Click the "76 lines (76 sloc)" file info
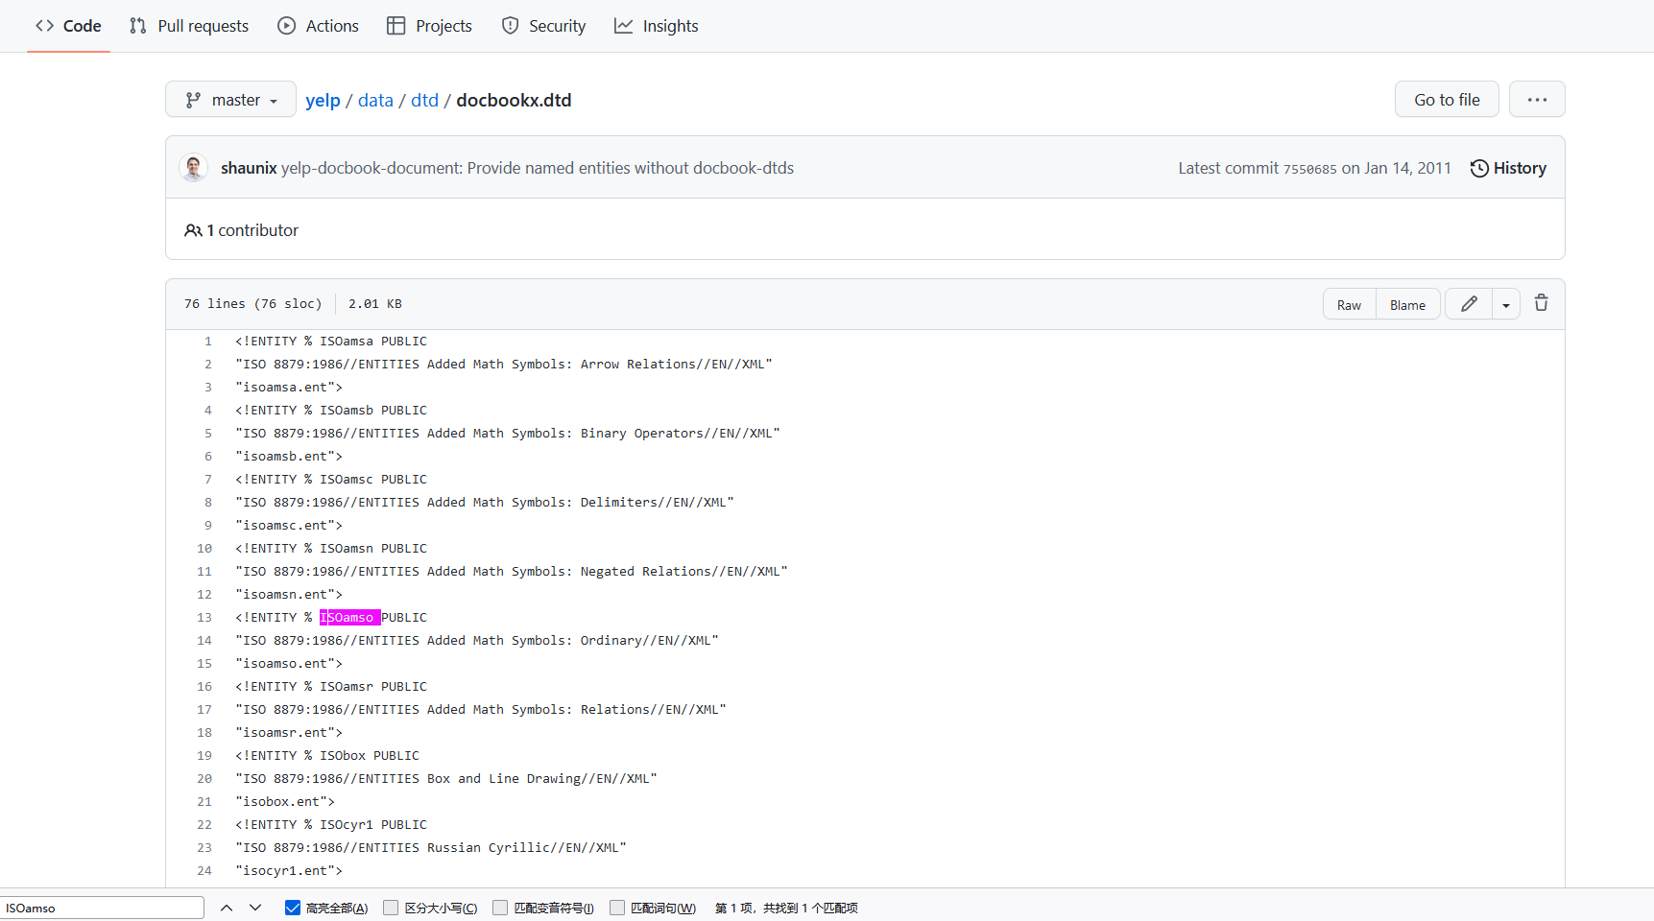The image size is (1654, 921). (x=253, y=304)
